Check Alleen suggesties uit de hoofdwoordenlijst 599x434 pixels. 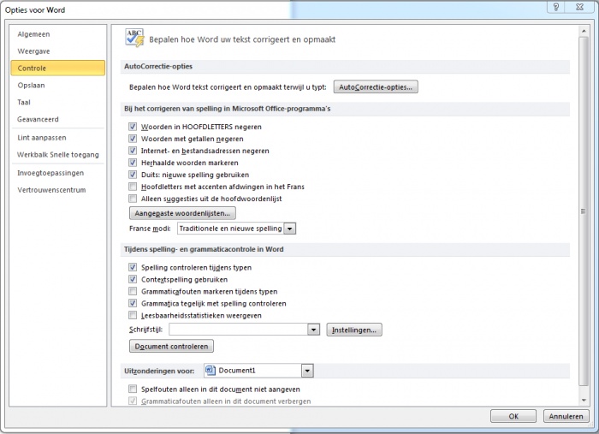(133, 199)
